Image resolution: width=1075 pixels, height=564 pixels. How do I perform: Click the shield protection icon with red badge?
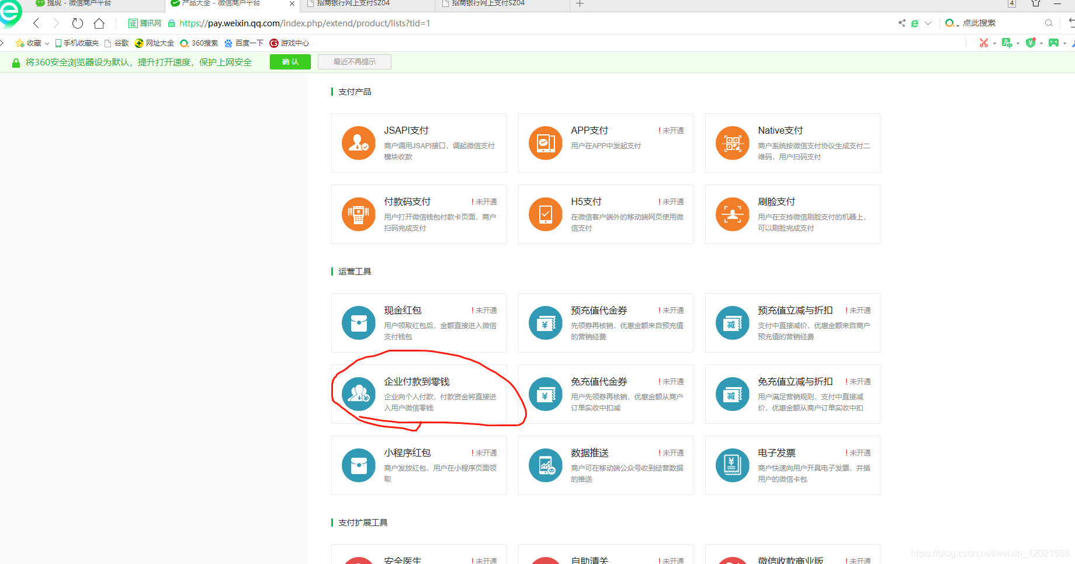(1031, 43)
